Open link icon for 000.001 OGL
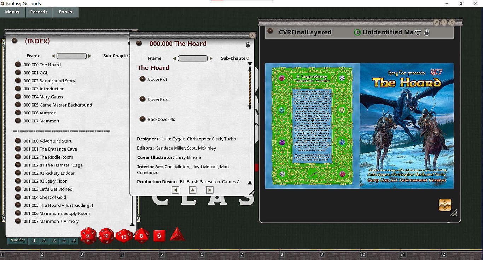Screen dimensions: 483x260 [18, 72]
